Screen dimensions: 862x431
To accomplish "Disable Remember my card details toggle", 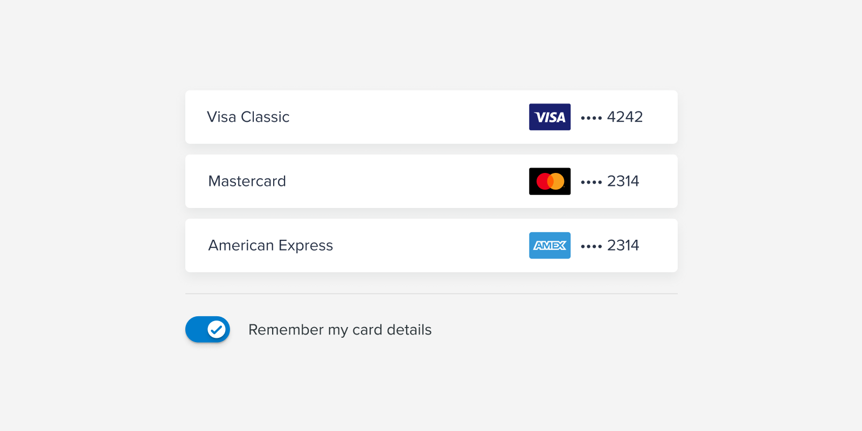I will (x=207, y=329).
